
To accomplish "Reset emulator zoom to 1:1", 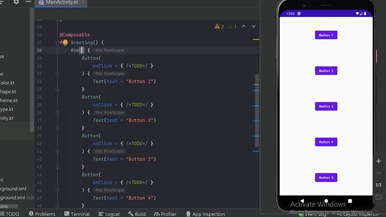I will pos(379,185).
